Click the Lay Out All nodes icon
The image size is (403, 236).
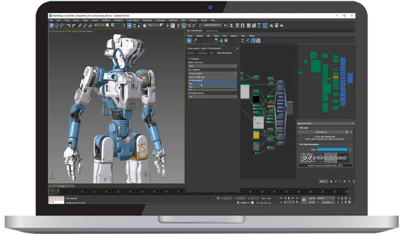pos(242,41)
